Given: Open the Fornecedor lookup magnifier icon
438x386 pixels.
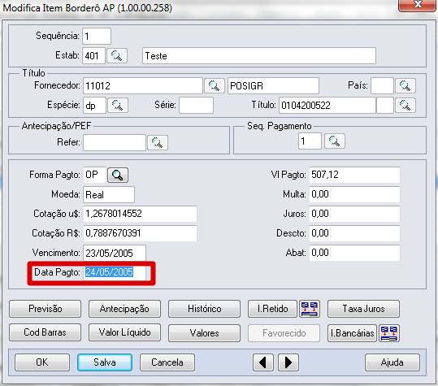Looking at the screenshot, I should point(215,85).
